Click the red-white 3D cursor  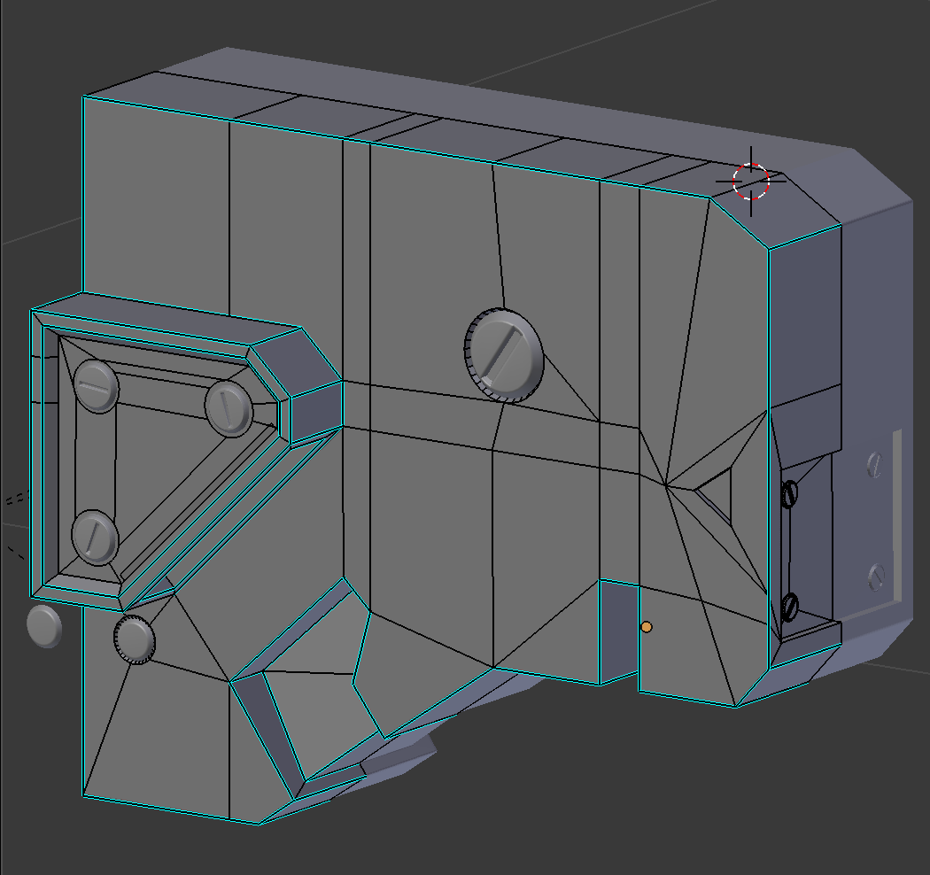[751, 181]
